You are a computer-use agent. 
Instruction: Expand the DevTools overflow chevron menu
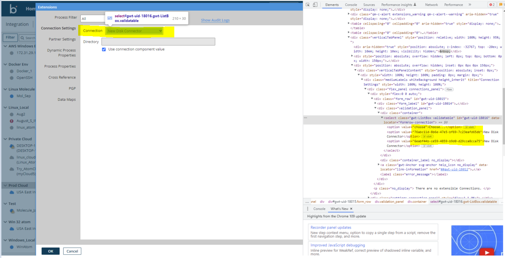pos(469,5)
